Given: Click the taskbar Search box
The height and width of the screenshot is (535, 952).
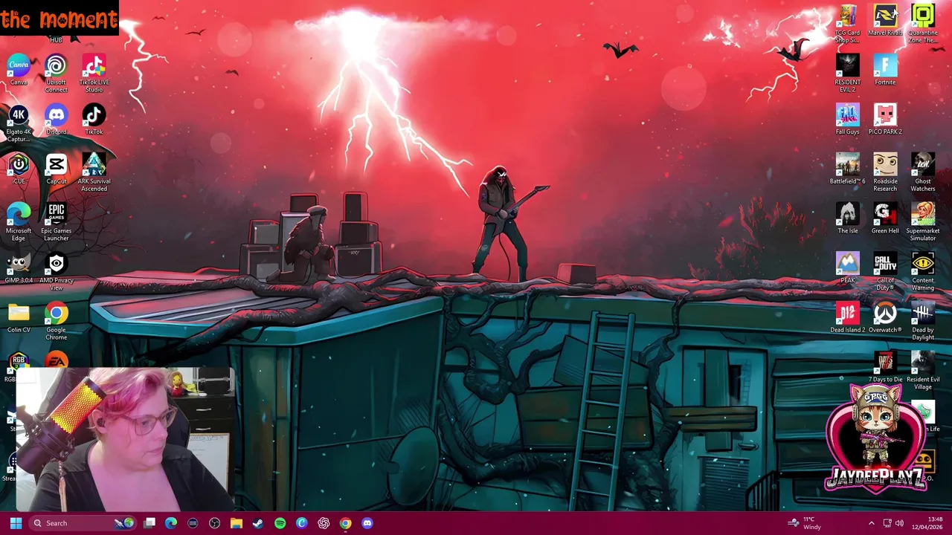Looking at the screenshot, I should (x=83, y=523).
